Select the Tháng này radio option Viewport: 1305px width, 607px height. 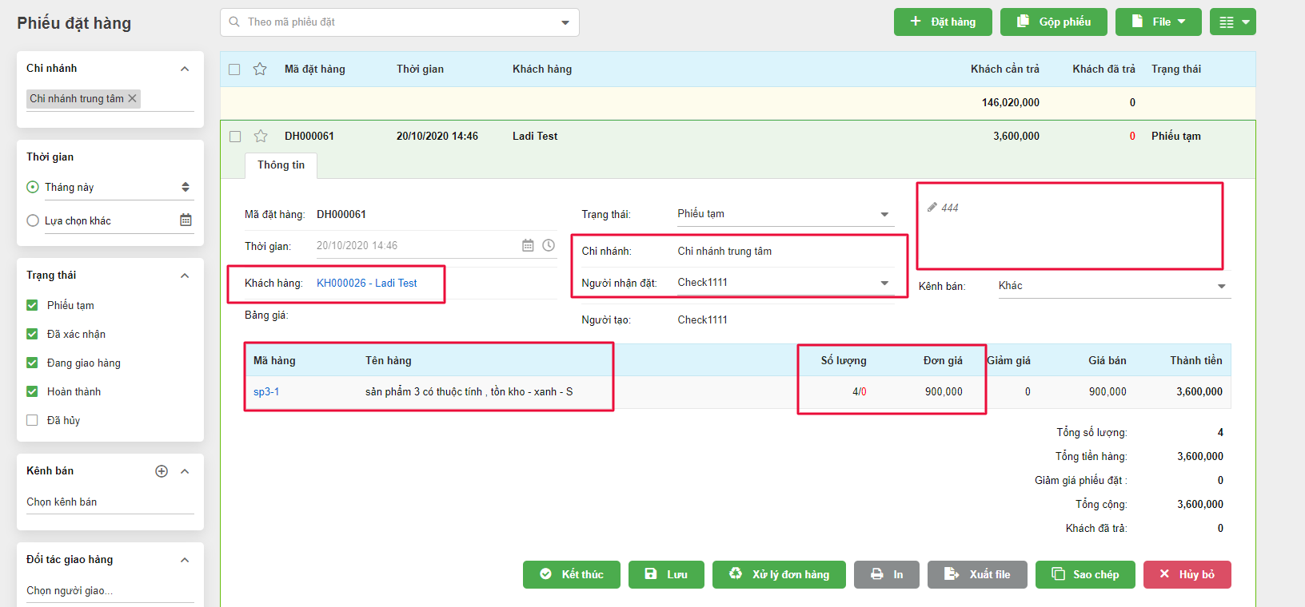33,187
